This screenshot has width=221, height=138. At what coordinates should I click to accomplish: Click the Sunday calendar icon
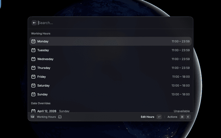33,94
